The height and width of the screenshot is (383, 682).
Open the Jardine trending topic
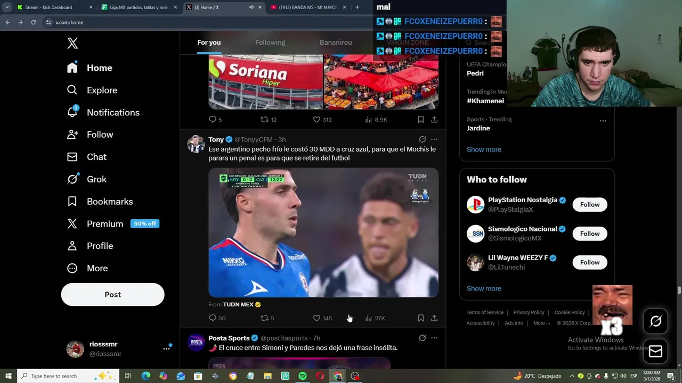(x=478, y=128)
